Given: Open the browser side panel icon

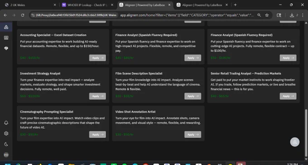Looking at the screenshot, I should click(279, 15).
